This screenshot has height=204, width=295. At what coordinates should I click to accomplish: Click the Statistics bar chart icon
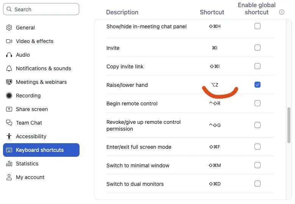[x=9, y=164]
